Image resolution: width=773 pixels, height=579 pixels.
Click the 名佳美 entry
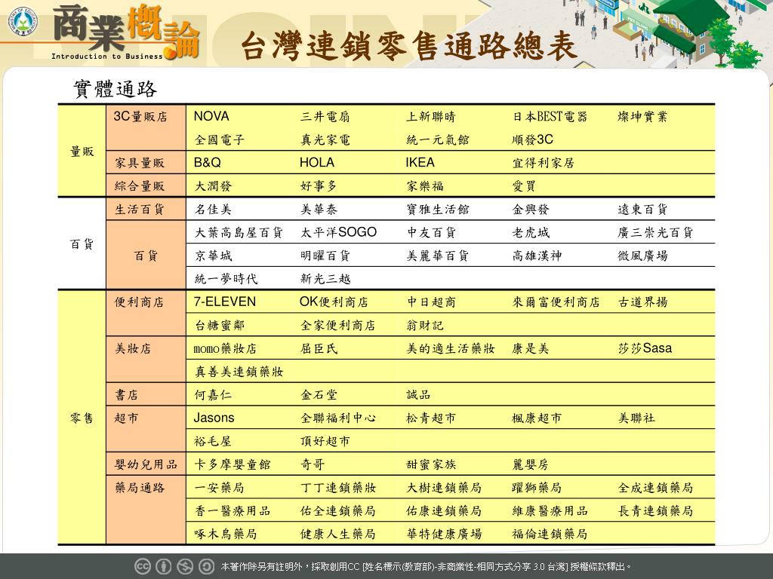click(x=213, y=210)
